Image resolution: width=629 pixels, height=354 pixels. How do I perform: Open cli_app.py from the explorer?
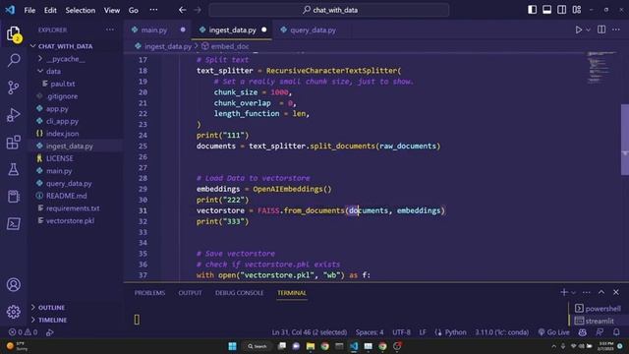[62, 121]
